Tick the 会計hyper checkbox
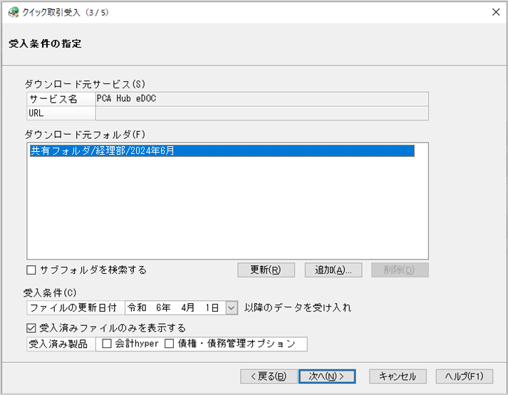Screen dimensions: 508x395 pyautogui.click(x=107, y=345)
